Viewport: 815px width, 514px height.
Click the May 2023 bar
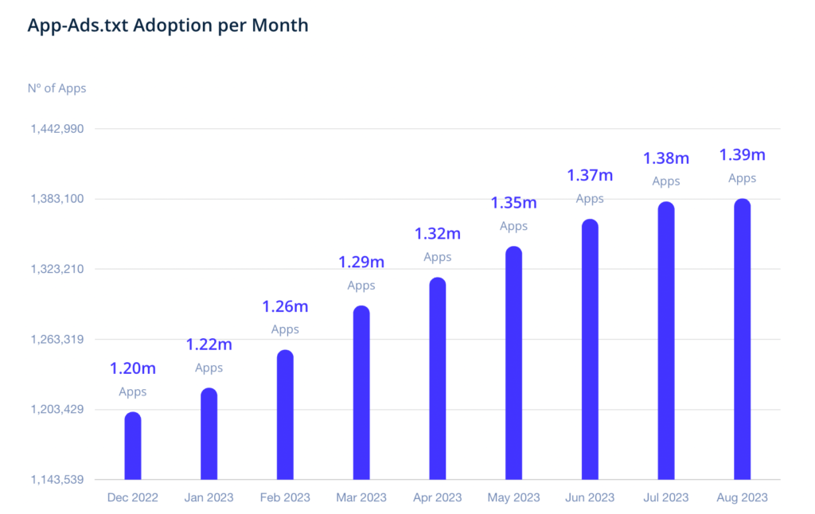pyautogui.click(x=514, y=364)
